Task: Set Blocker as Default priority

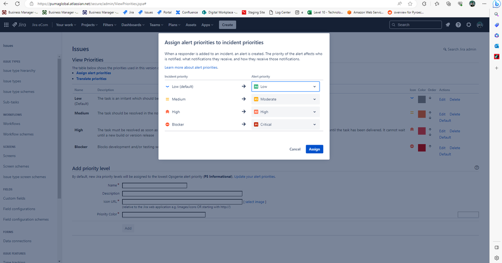Action: [445, 154]
